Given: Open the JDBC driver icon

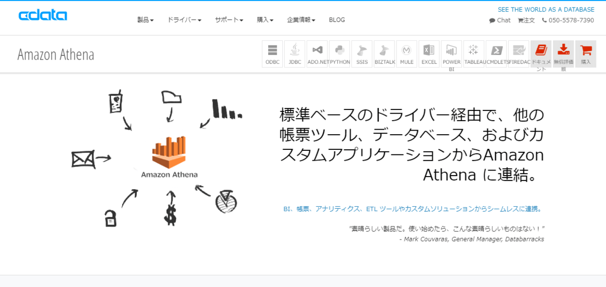Looking at the screenshot, I should coord(294,54).
